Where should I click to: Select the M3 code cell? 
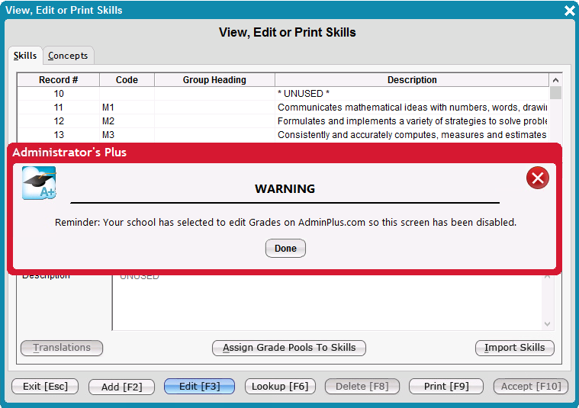127,135
